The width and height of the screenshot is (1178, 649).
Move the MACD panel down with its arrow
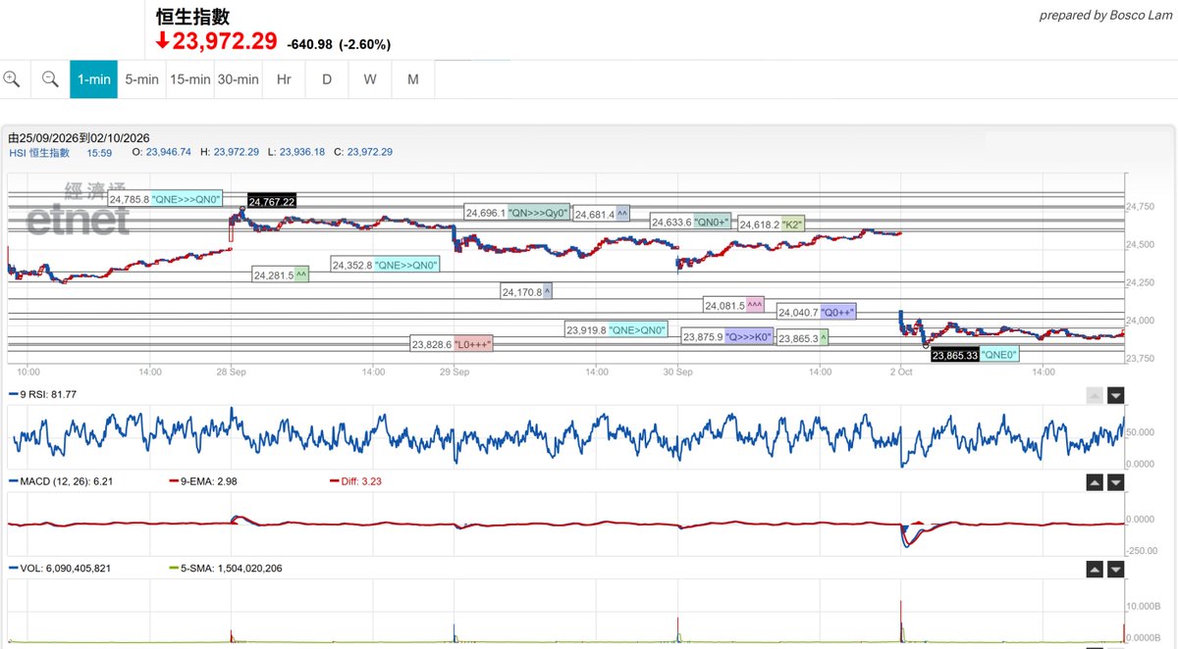(x=1116, y=482)
